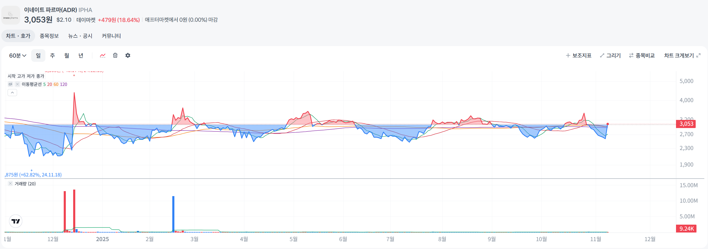Add an indicator with 보조지표
708x249 pixels.
click(x=578, y=56)
